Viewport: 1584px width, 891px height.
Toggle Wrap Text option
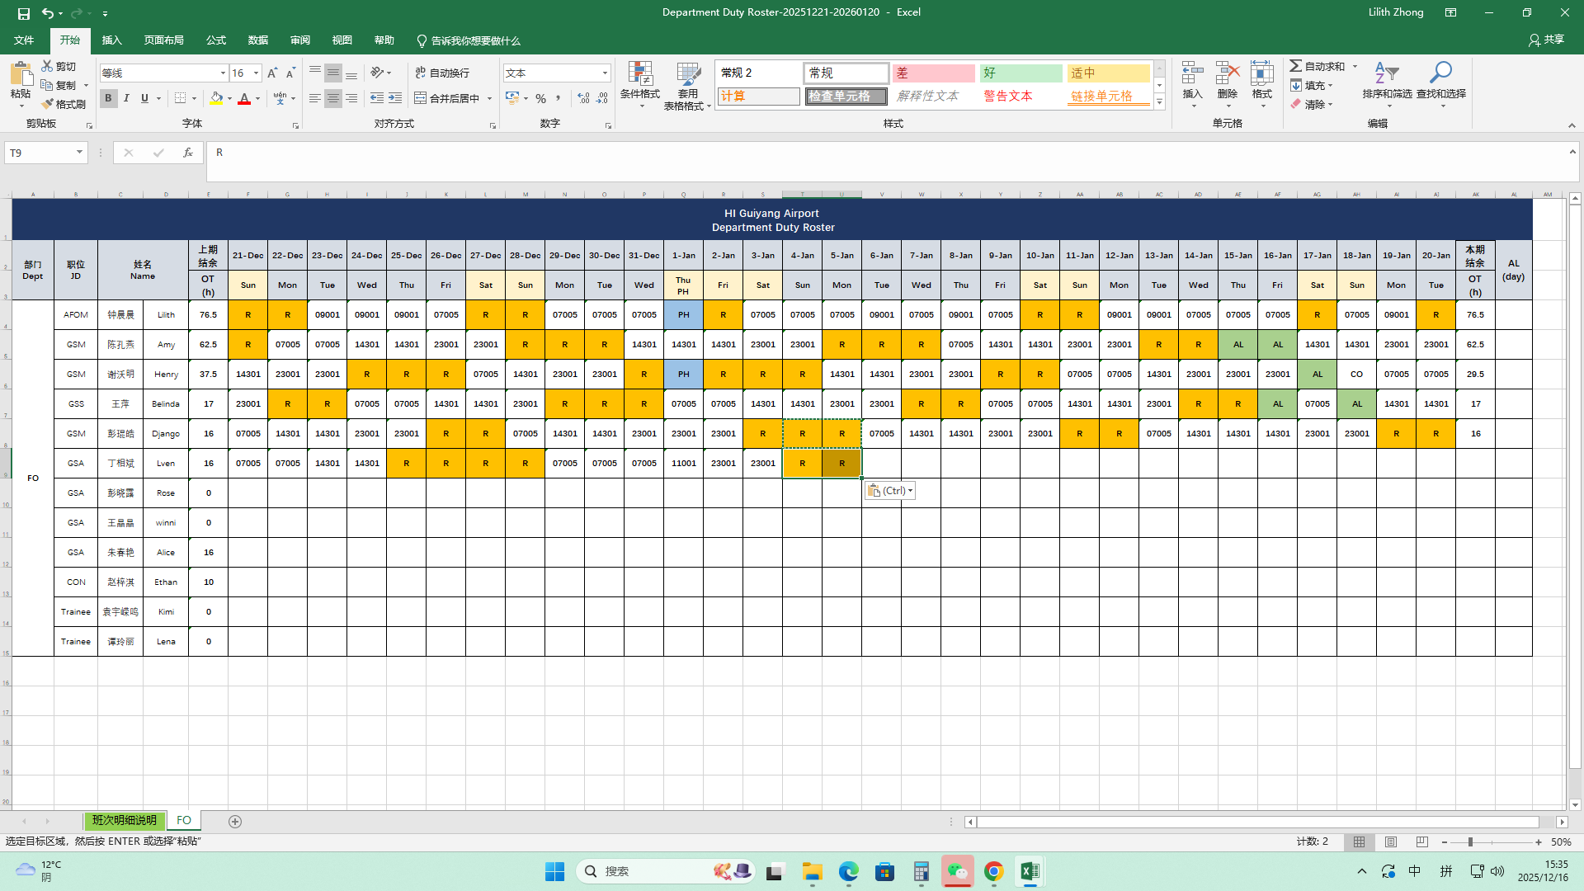click(442, 73)
